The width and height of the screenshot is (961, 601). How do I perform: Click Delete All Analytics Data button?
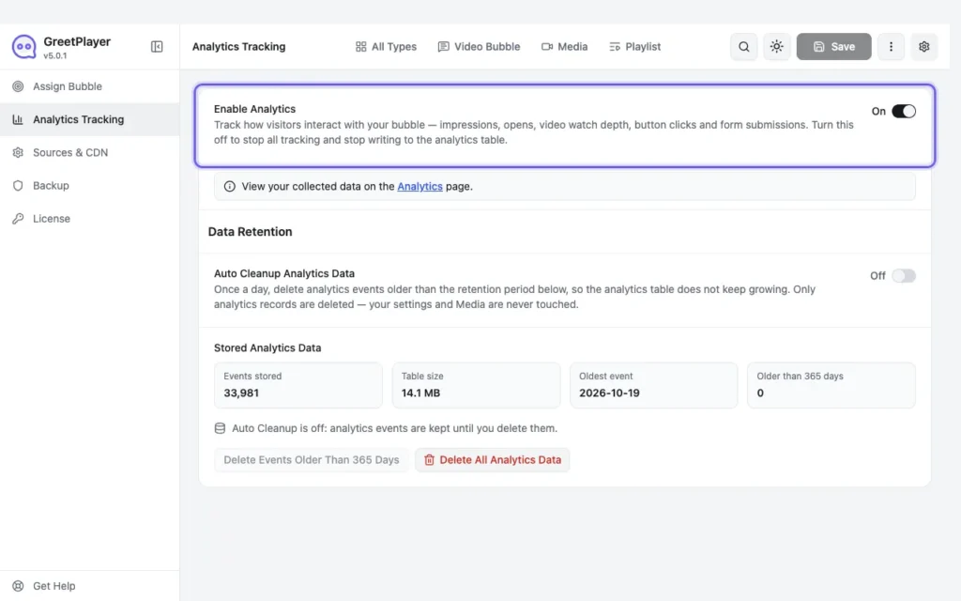click(492, 460)
